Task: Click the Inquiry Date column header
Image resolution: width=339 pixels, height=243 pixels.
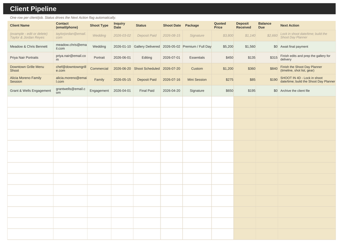Action: (122, 25)
